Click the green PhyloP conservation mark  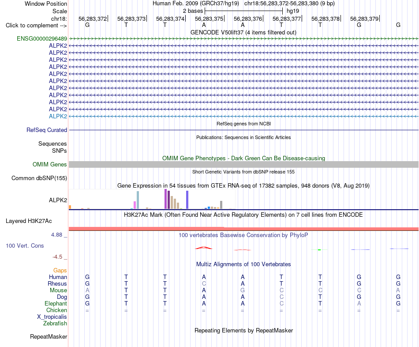[319, 249]
